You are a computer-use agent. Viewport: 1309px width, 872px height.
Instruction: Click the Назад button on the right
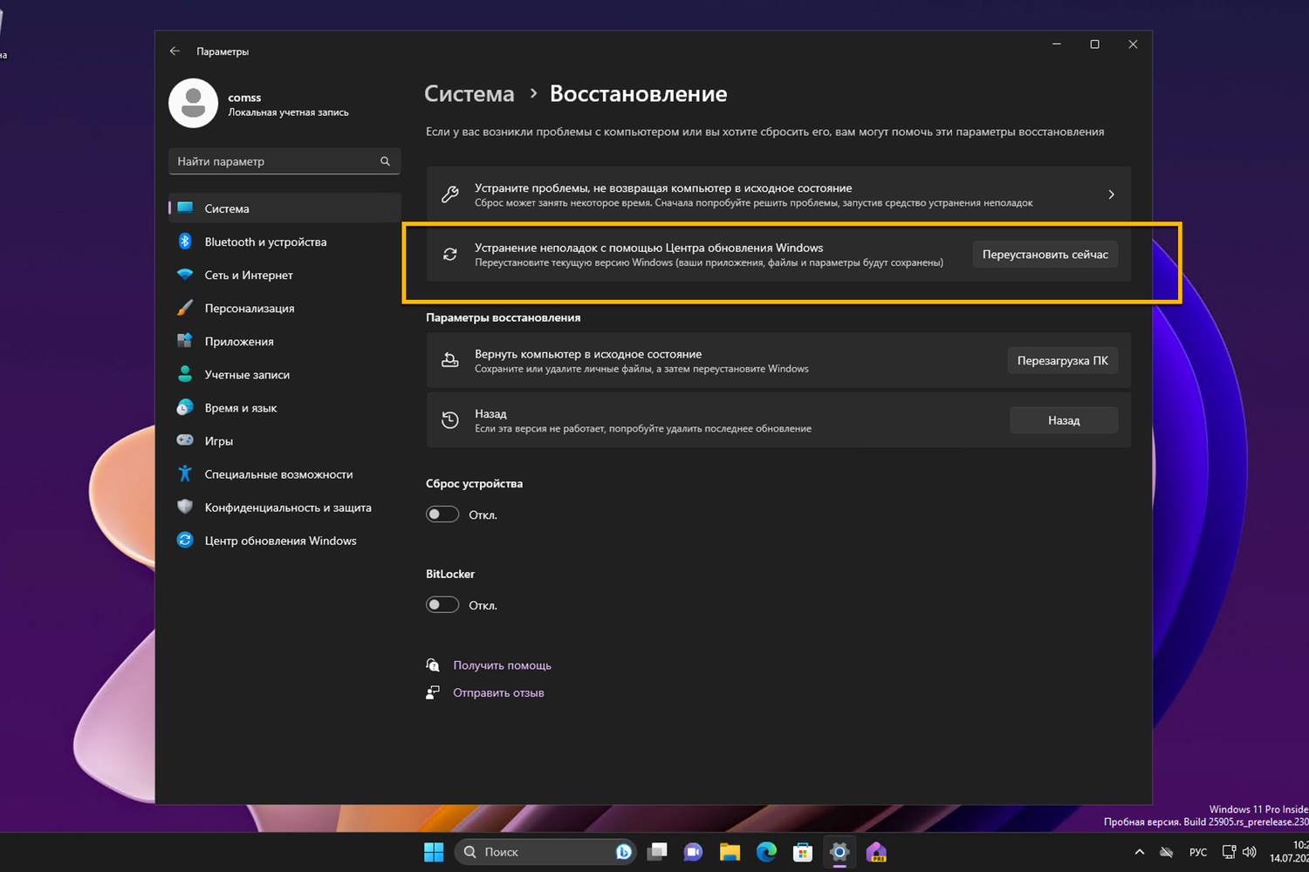tap(1064, 420)
